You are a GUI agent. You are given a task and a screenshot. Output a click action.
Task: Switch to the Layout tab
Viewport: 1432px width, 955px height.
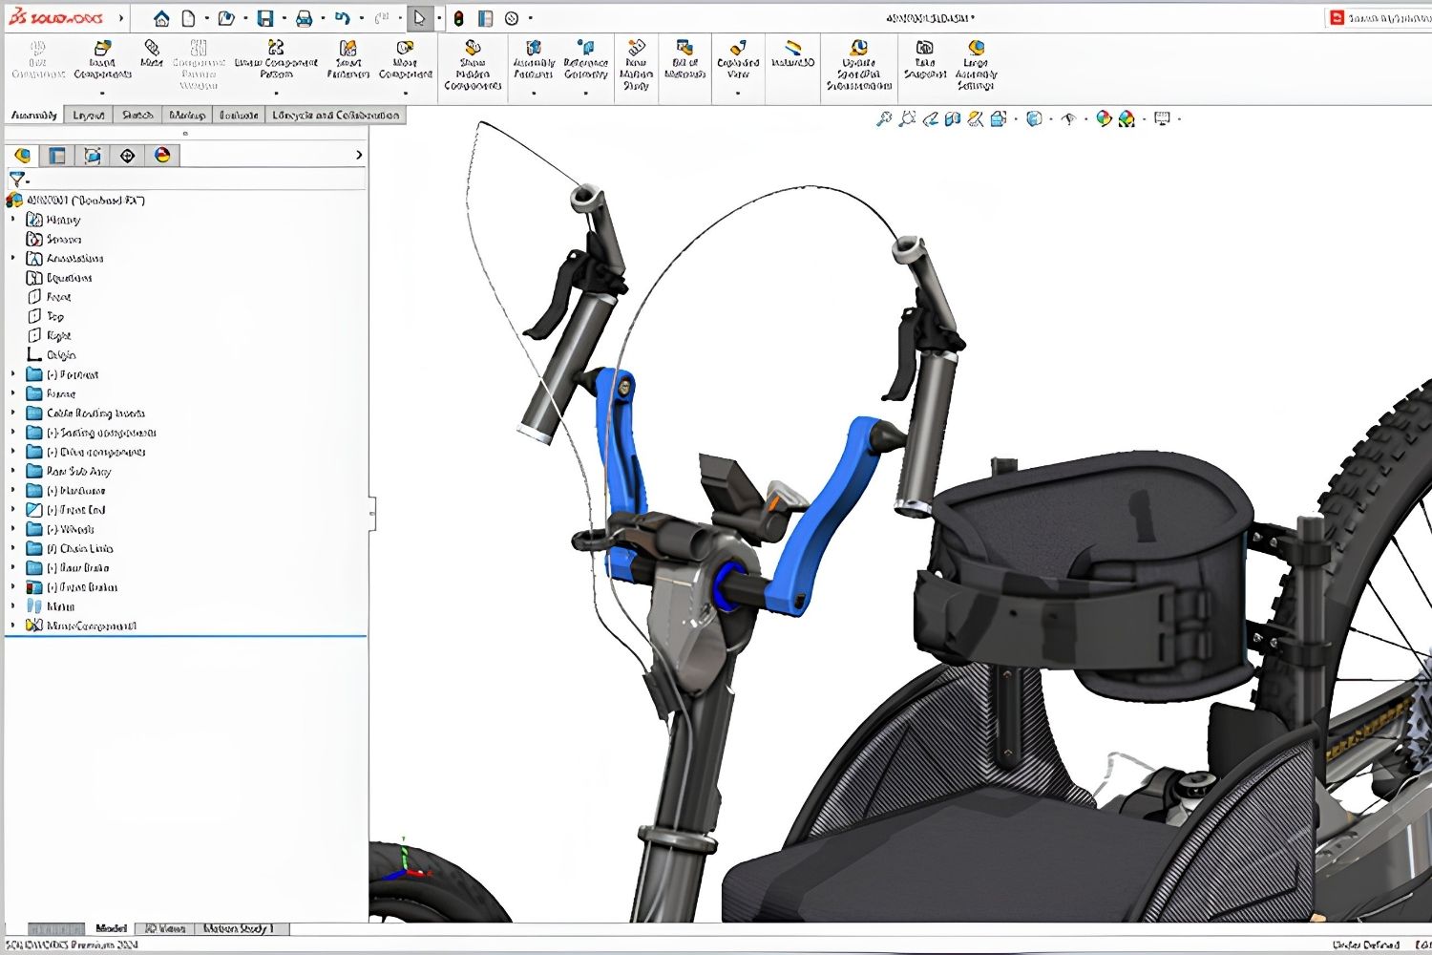[89, 115]
